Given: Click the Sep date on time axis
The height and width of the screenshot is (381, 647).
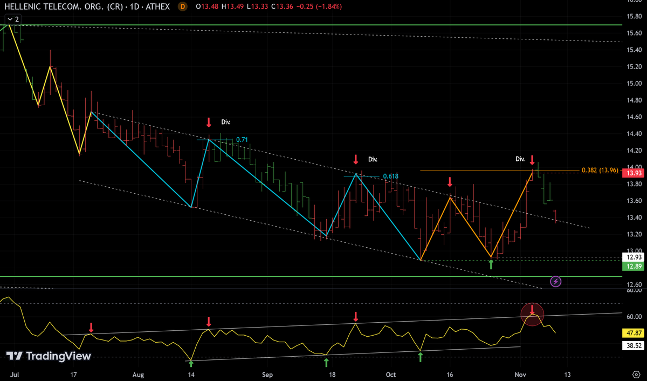Looking at the screenshot, I should click(267, 374).
